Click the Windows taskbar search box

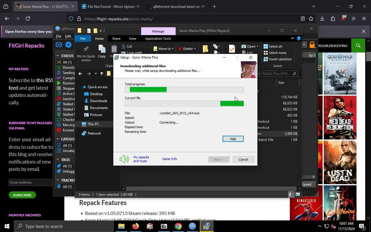(63, 226)
